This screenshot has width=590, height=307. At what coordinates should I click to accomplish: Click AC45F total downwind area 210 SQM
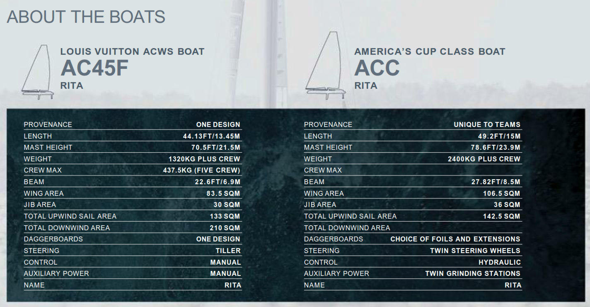point(225,228)
